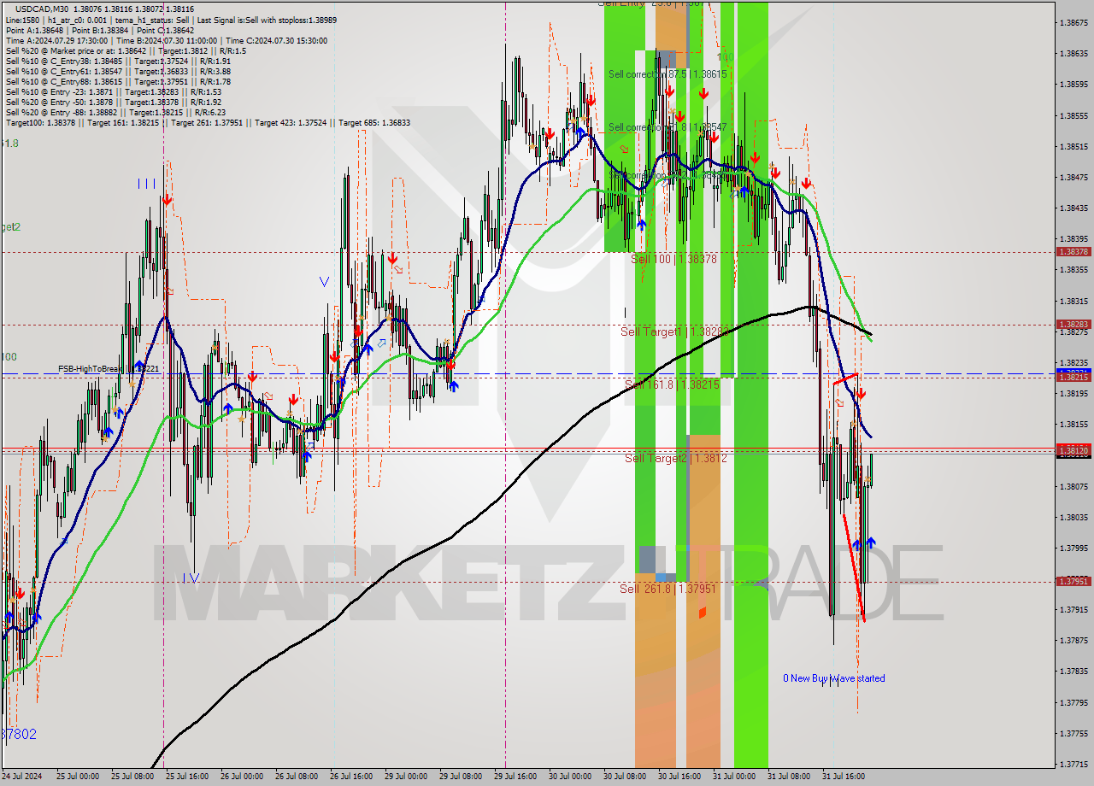Click the 'Sell 161.8 | 1.38215' label
This screenshot has width=1094, height=786.
672,384
